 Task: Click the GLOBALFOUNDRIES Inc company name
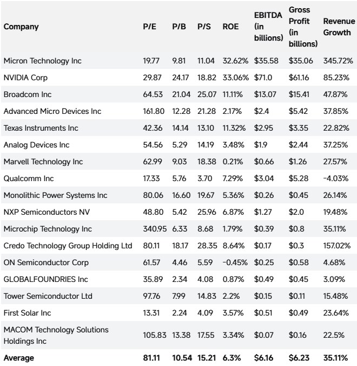pos(45,279)
